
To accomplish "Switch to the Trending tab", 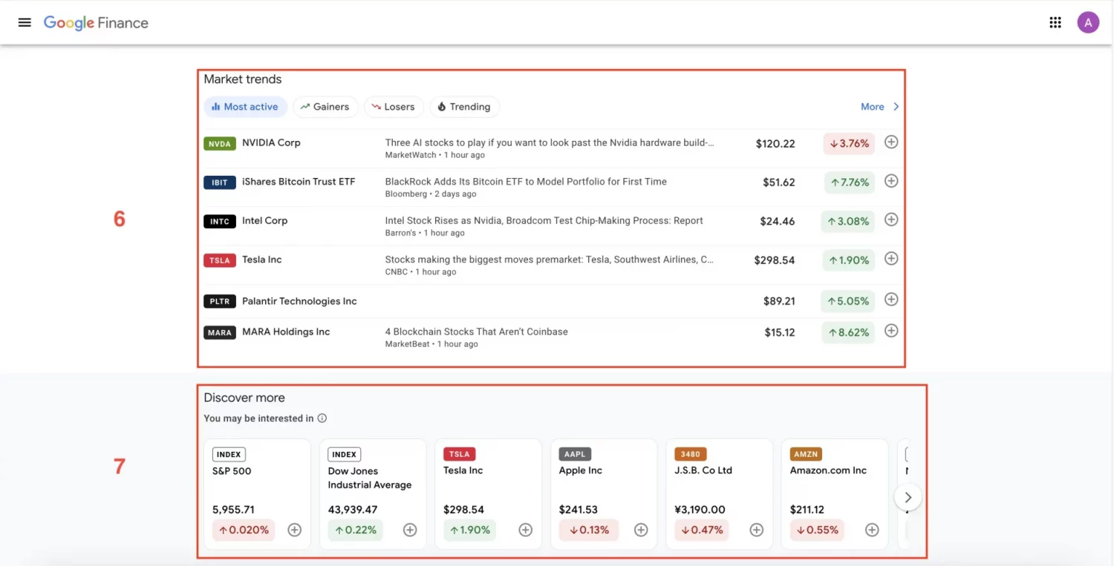I will point(464,107).
